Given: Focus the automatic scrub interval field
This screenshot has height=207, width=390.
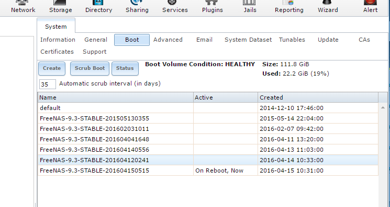Looking at the screenshot, I should tap(48, 84).
